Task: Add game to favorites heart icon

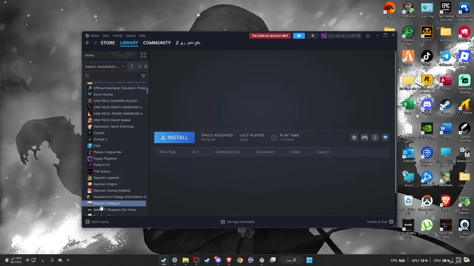Action: [x=385, y=137]
